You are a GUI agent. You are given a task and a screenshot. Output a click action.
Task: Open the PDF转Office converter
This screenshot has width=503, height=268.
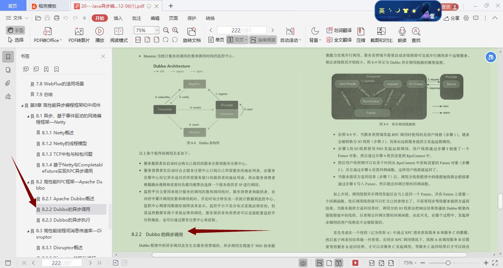click(48, 35)
